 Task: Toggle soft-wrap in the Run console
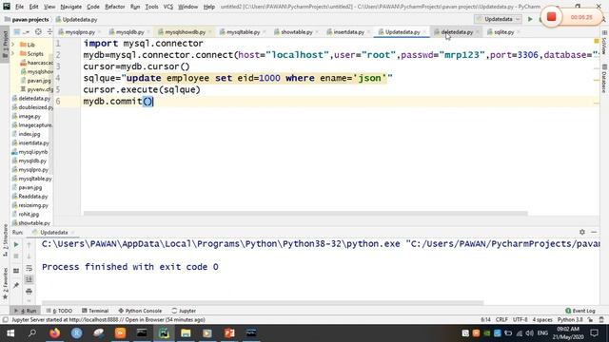point(29,268)
